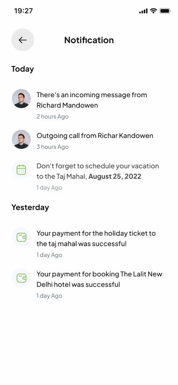This screenshot has height=385, width=178.
Task: Tap the wallet icon for holiday ticket payment
Action: [21, 237]
